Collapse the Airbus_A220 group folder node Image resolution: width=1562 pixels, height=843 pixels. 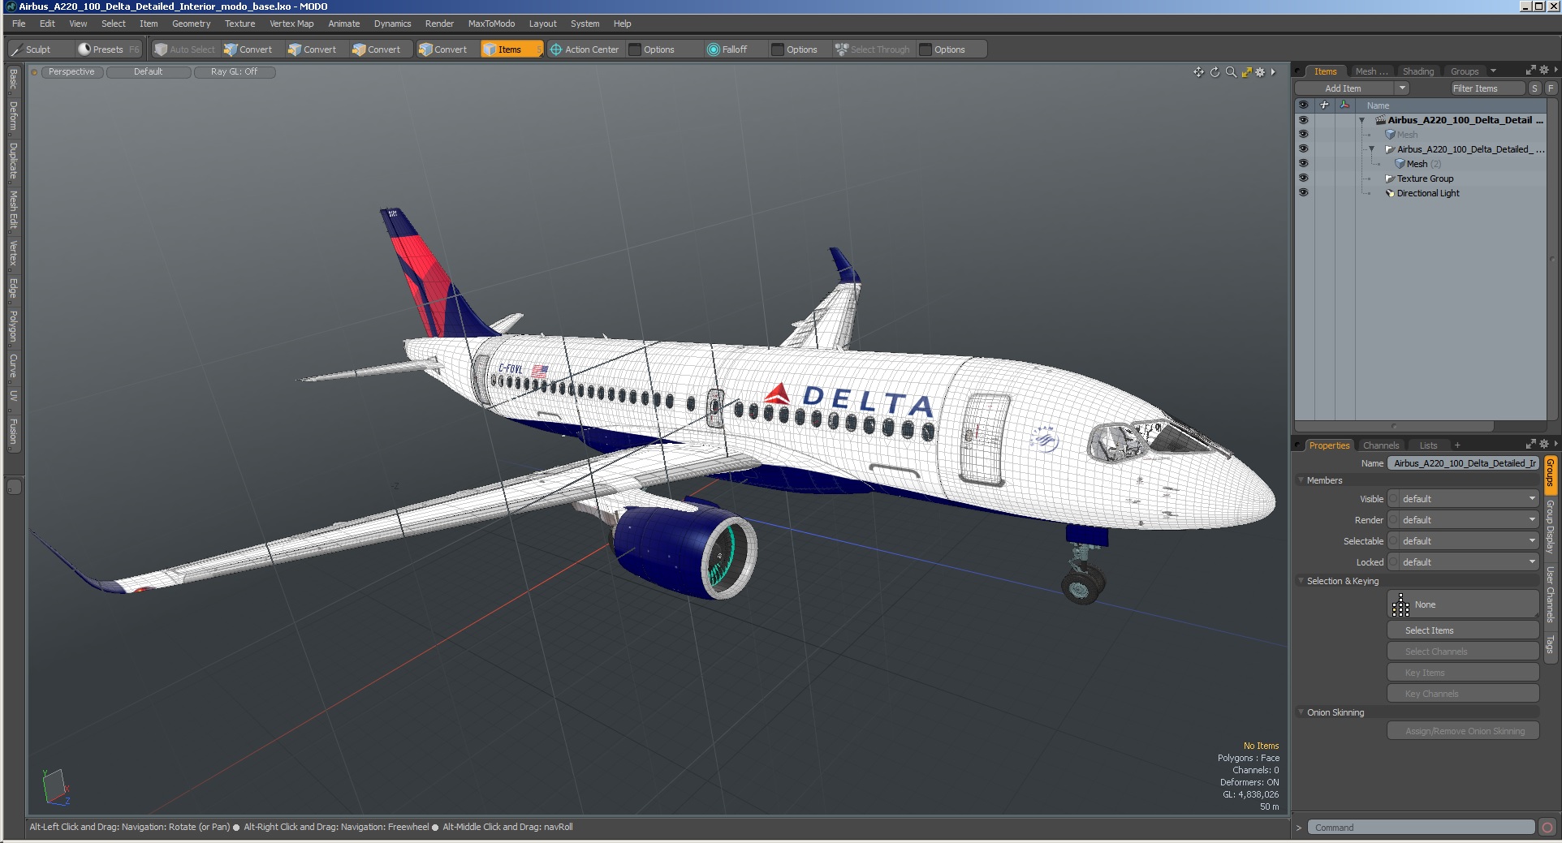[1372, 149]
